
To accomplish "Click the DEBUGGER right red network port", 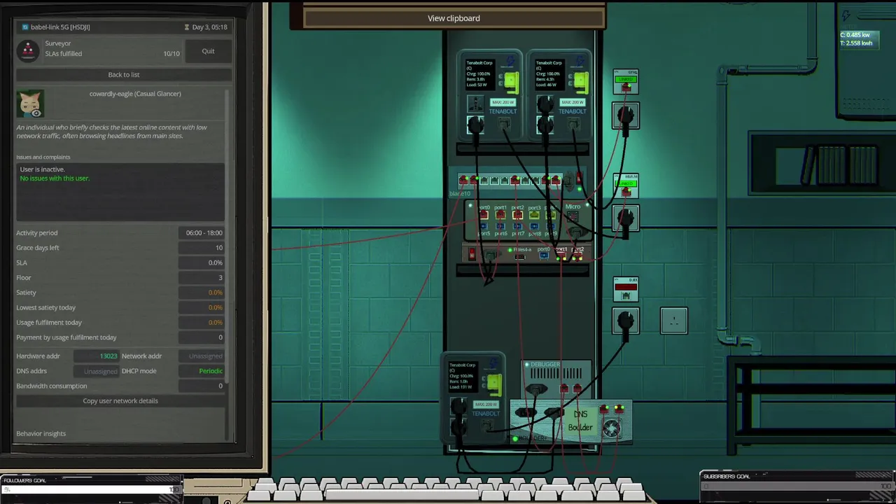I will [x=577, y=388].
